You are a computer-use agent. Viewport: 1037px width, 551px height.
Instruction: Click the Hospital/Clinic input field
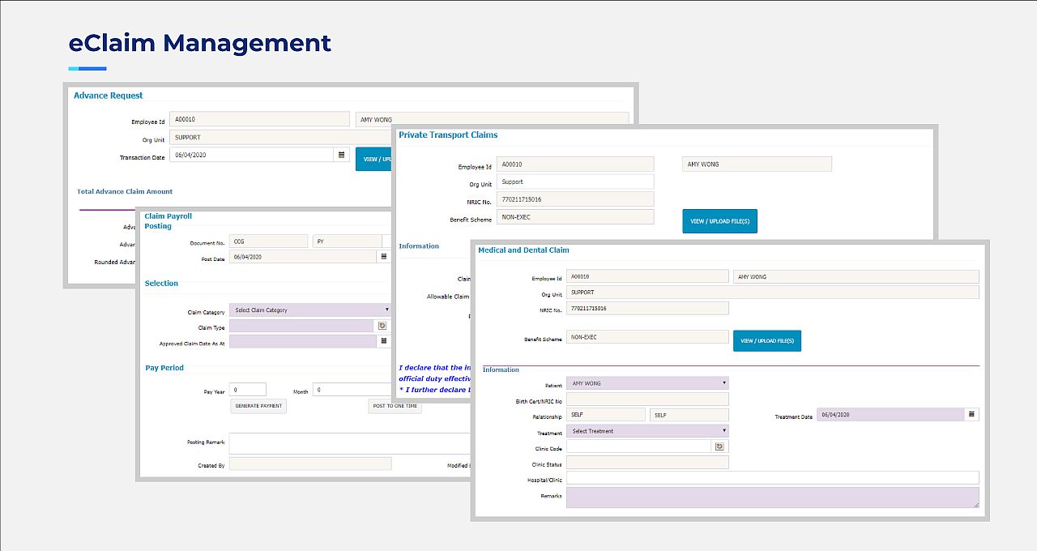click(771, 478)
